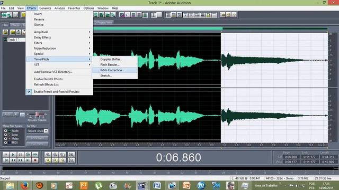Click the Import File icon in Files panel
Image resolution: width=339 pixels, height=190 pixels.
[5, 32]
